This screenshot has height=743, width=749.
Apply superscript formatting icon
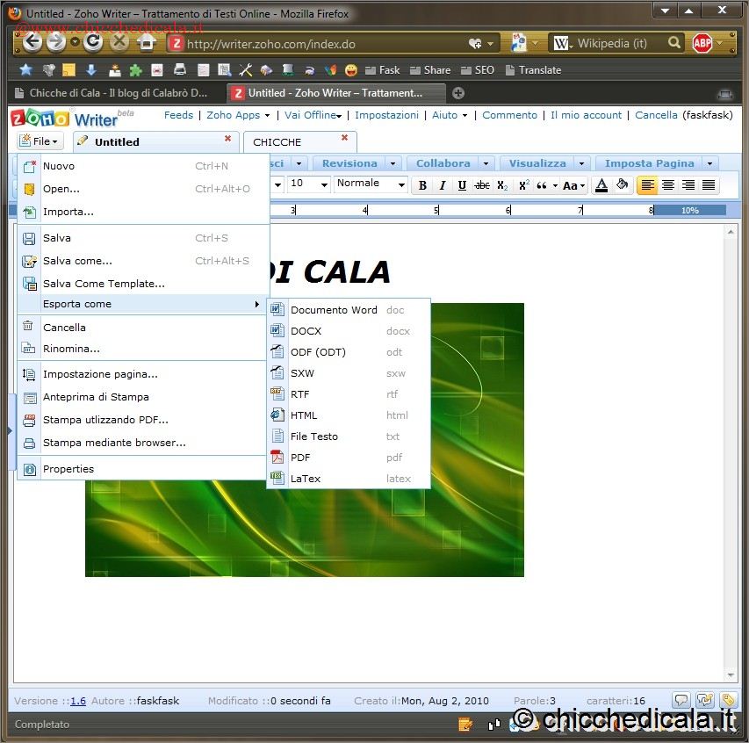[523, 185]
